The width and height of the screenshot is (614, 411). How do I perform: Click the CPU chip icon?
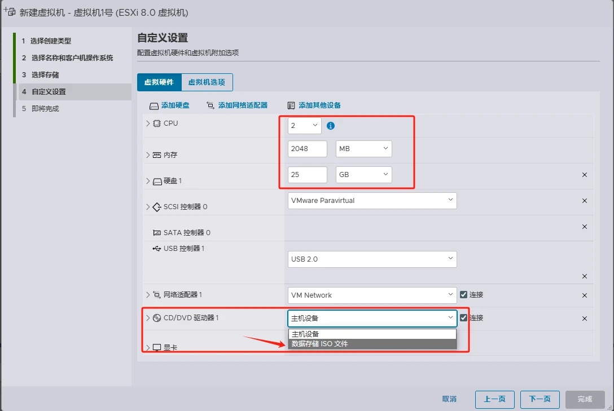click(157, 123)
